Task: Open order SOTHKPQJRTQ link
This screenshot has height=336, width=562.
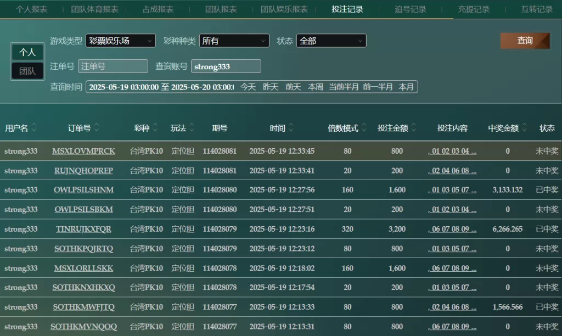Action: pyautogui.click(x=83, y=249)
